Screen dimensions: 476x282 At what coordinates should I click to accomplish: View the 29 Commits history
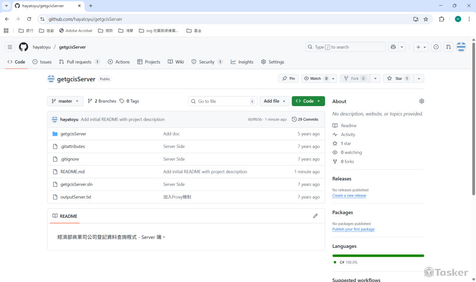tap(305, 119)
